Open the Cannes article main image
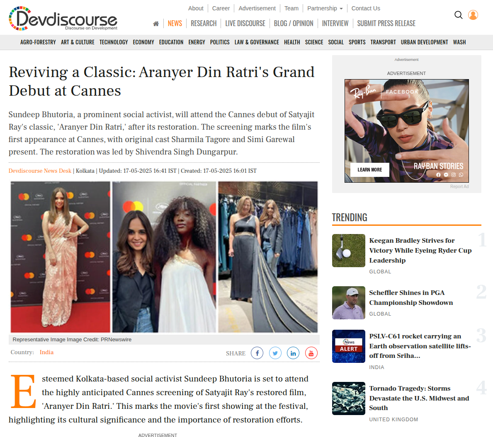Image resolution: width=493 pixels, height=437 pixels. [164, 257]
